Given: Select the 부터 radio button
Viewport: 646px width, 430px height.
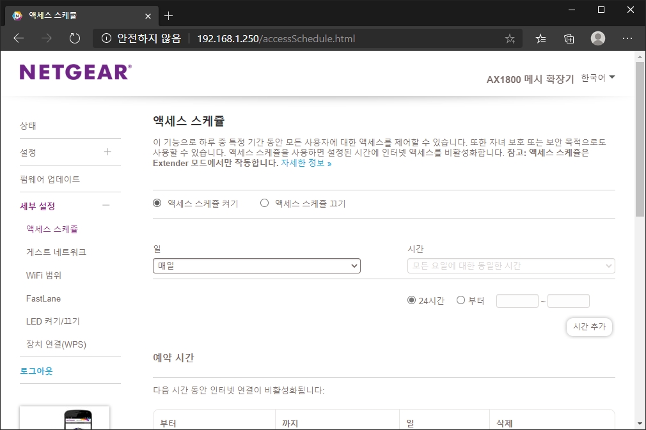Looking at the screenshot, I should [x=461, y=300].
